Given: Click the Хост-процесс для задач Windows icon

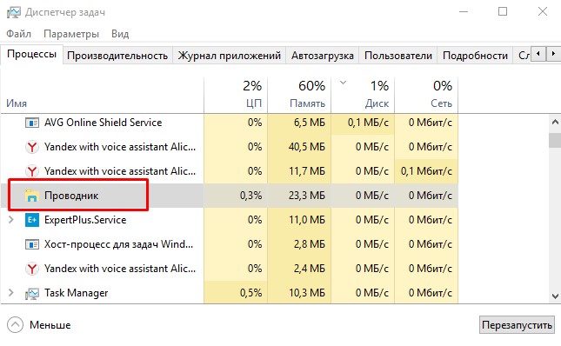Looking at the screenshot, I should tap(32, 244).
